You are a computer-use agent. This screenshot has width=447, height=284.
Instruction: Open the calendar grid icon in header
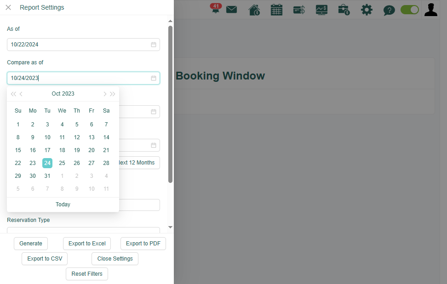click(x=276, y=10)
